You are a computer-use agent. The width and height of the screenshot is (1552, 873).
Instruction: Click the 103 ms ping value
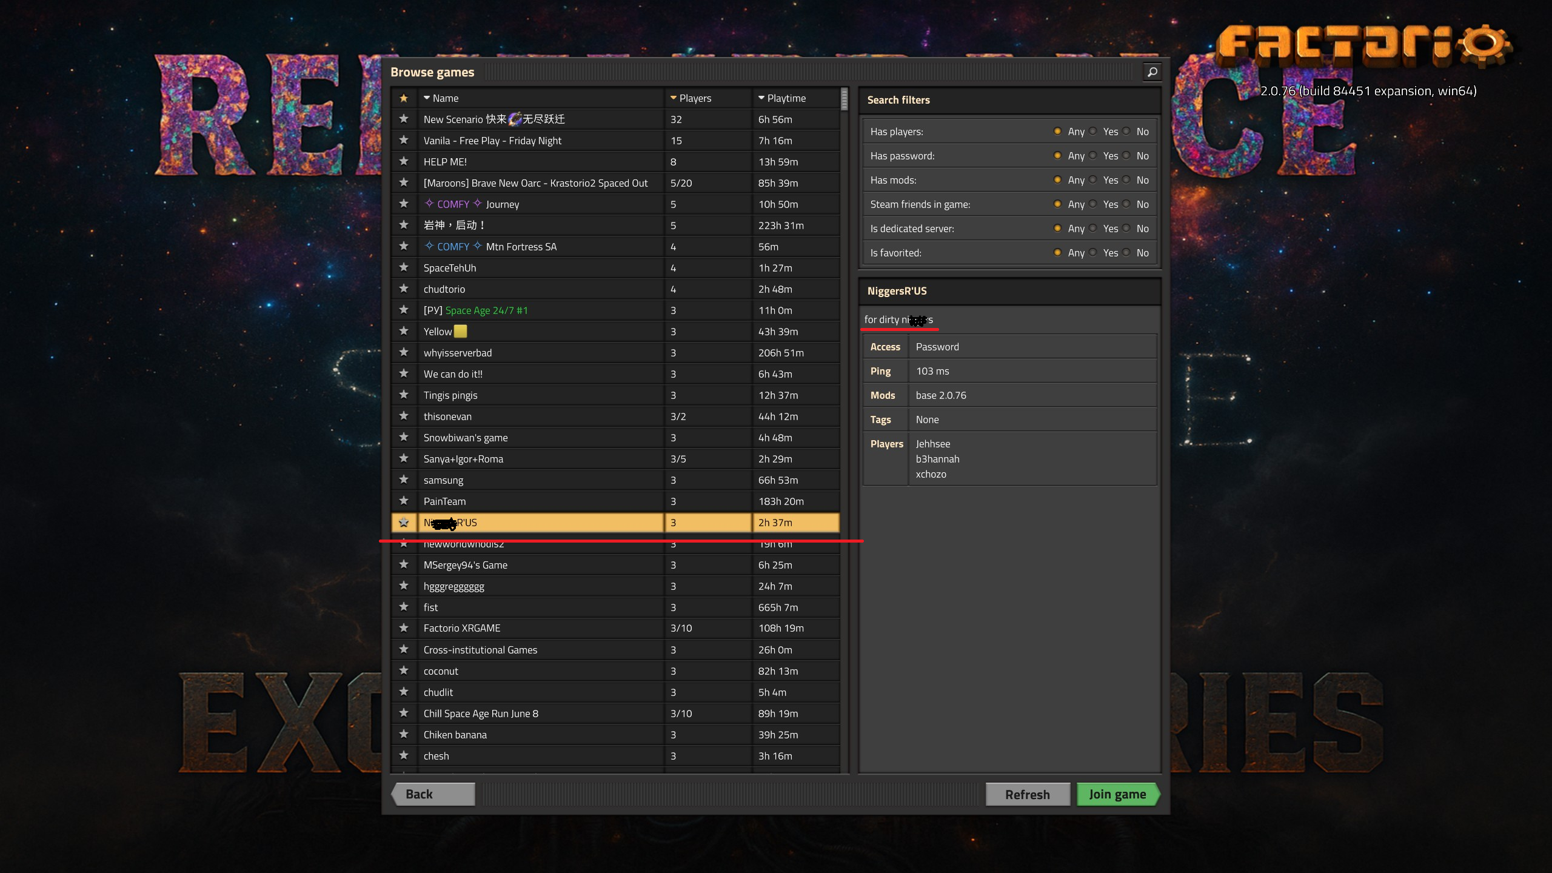click(932, 371)
